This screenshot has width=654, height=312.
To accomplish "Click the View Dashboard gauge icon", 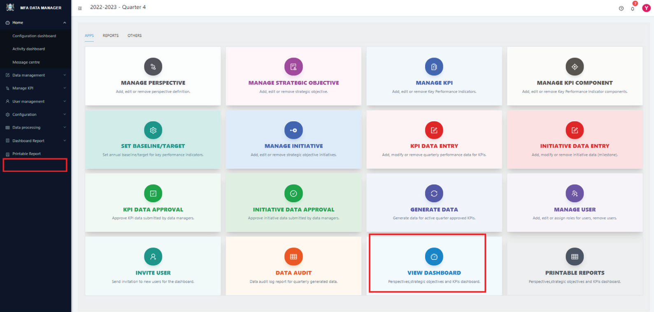I will click(434, 257).
